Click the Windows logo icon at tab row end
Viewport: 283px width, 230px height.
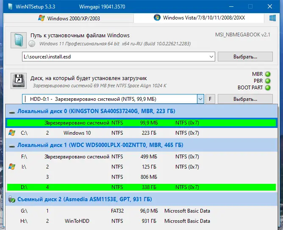coord(272,18)
